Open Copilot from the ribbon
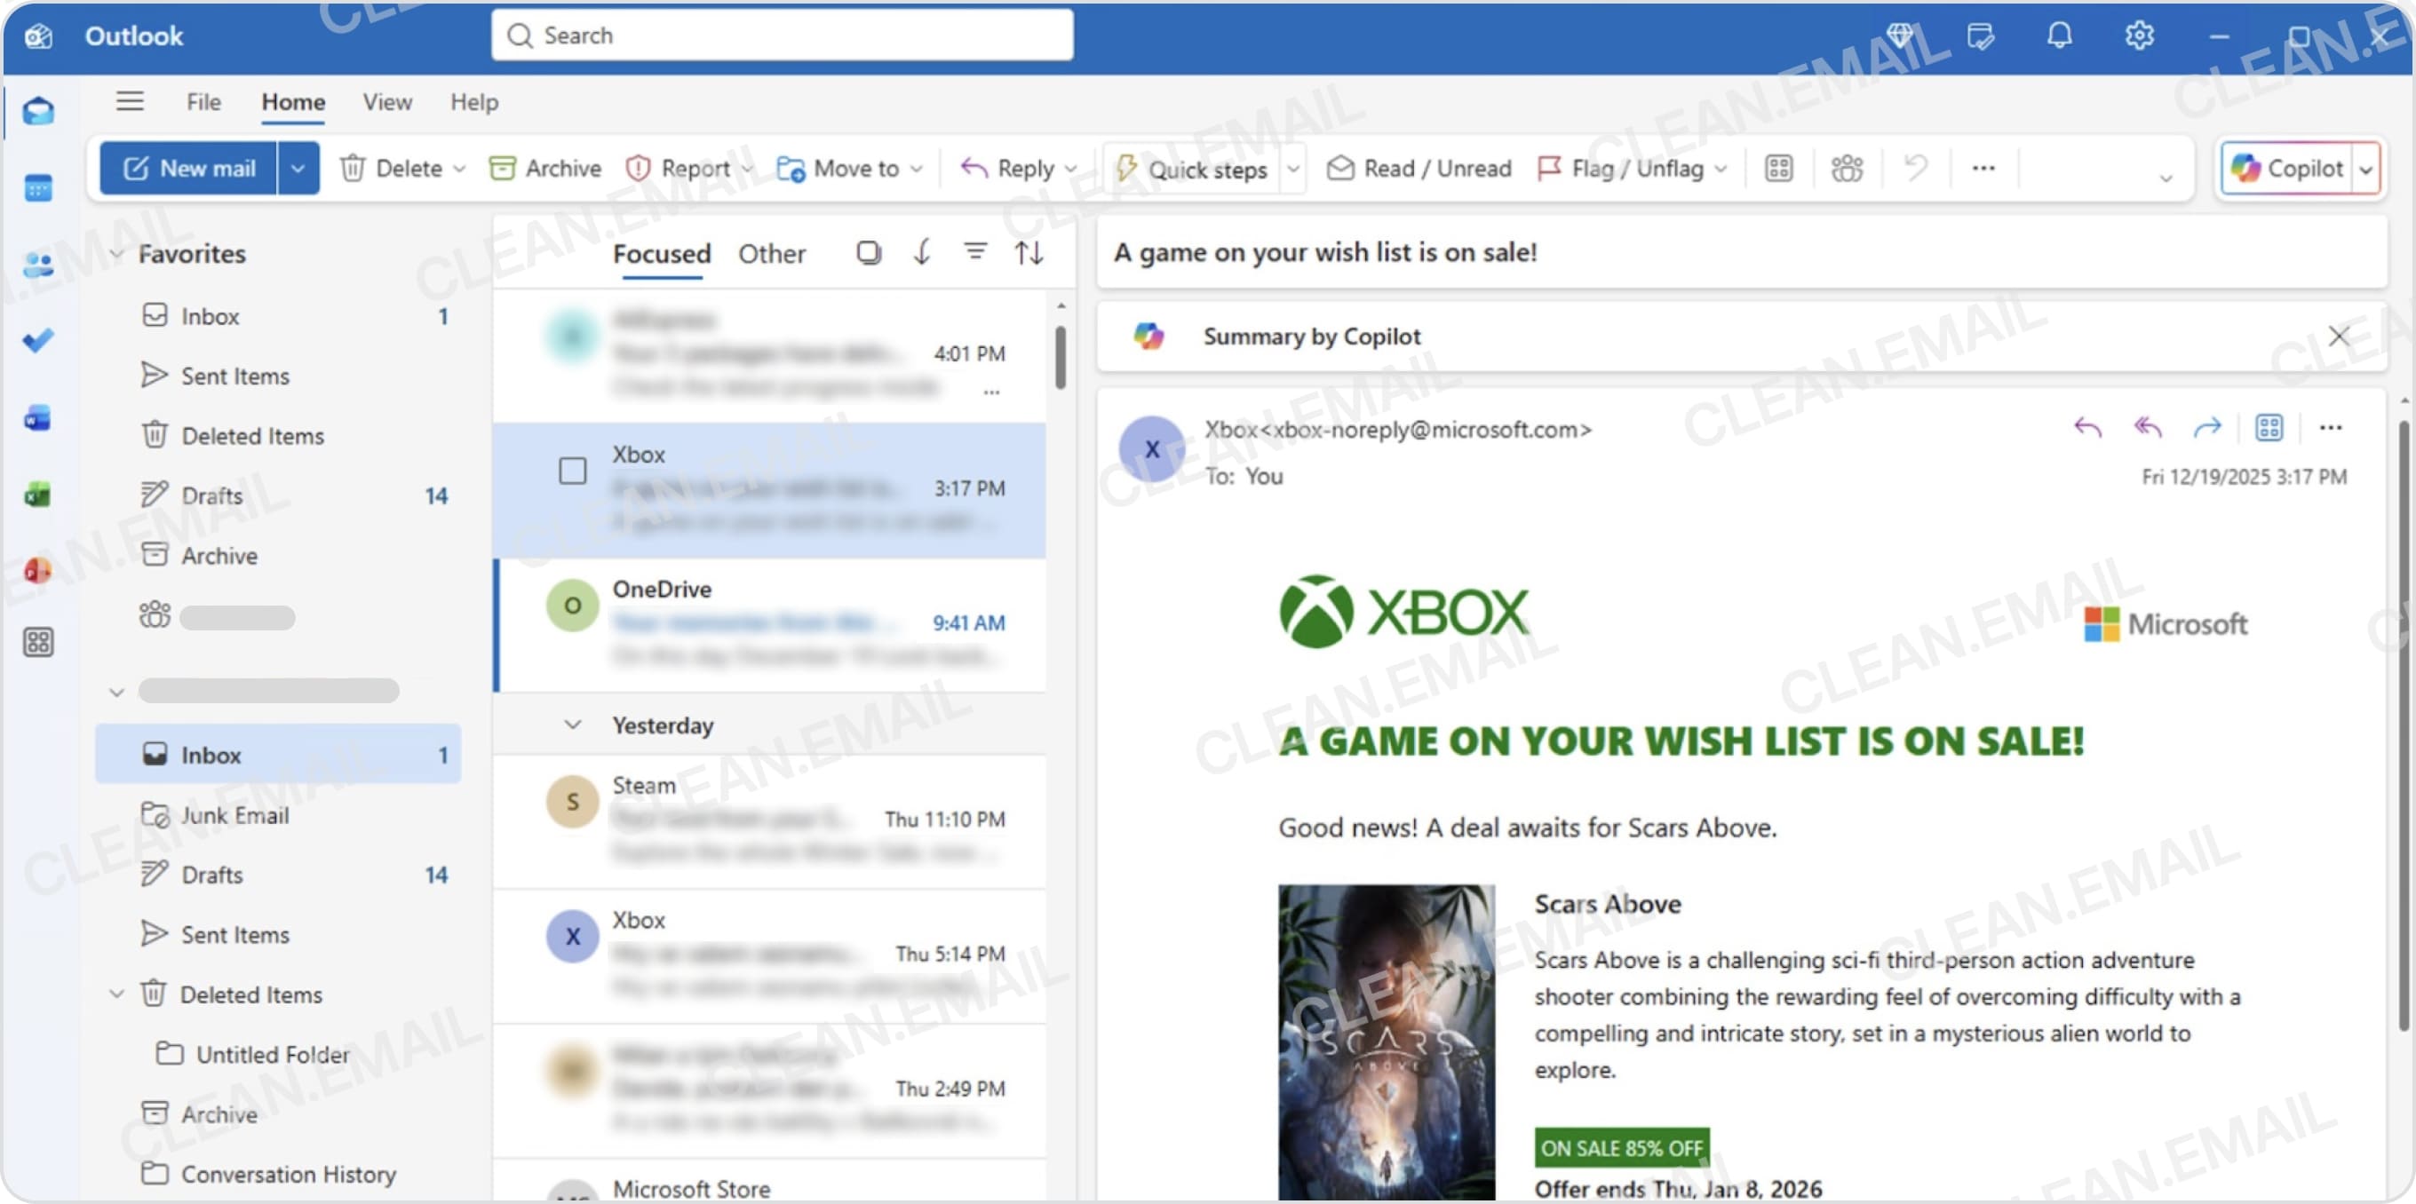Viewport: 2416px width, 1204px height. [x=2292, y=168]
